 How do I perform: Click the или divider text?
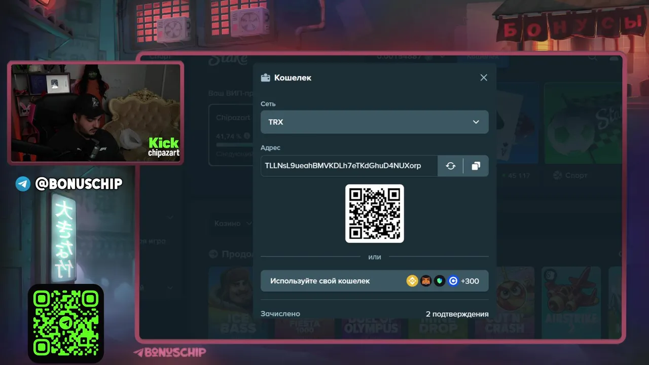click(x=375, y=257)
